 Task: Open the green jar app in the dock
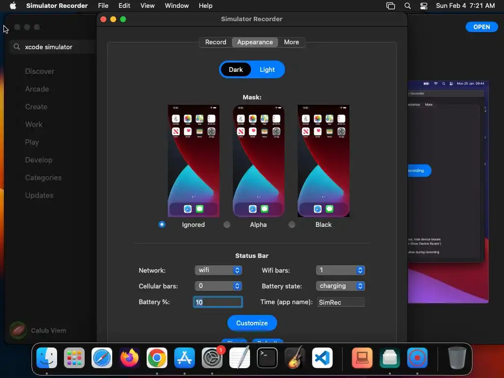[390, 358]
